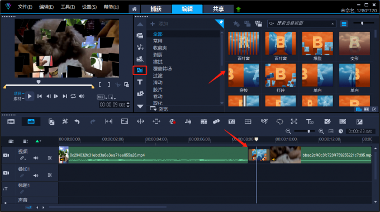Image resolution: width=380 pixels, height=212 pixels.
Task: Expand library panel down arrow
Action: point(140,106)
